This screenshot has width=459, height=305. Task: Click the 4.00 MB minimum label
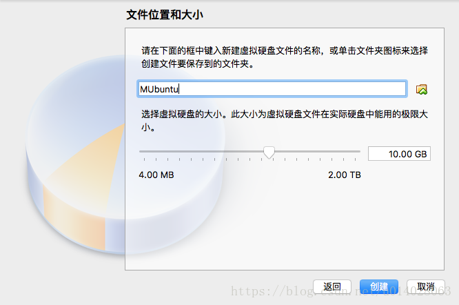(x=156, y=175)
